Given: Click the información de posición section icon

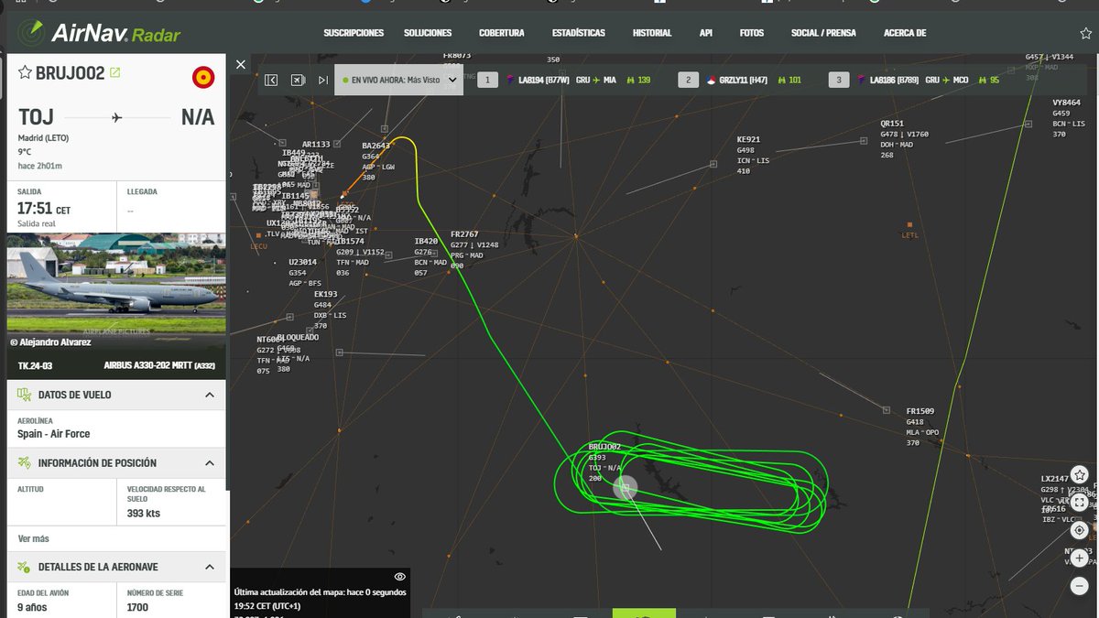Looking at the screenshot, I should click(x=24, y=463).
